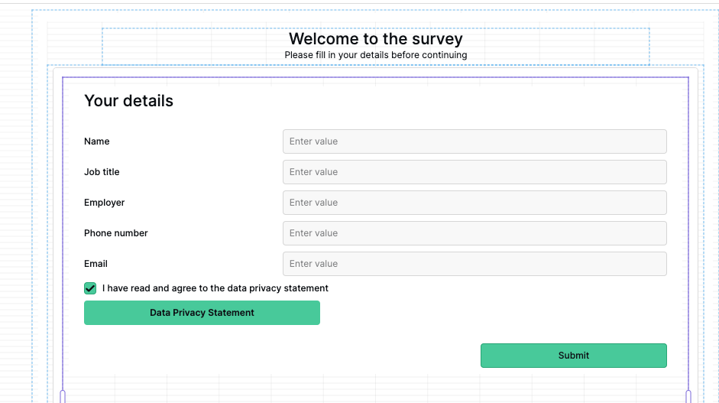
Task: Focus the Job title text box
Action: [x=474, y=172]
